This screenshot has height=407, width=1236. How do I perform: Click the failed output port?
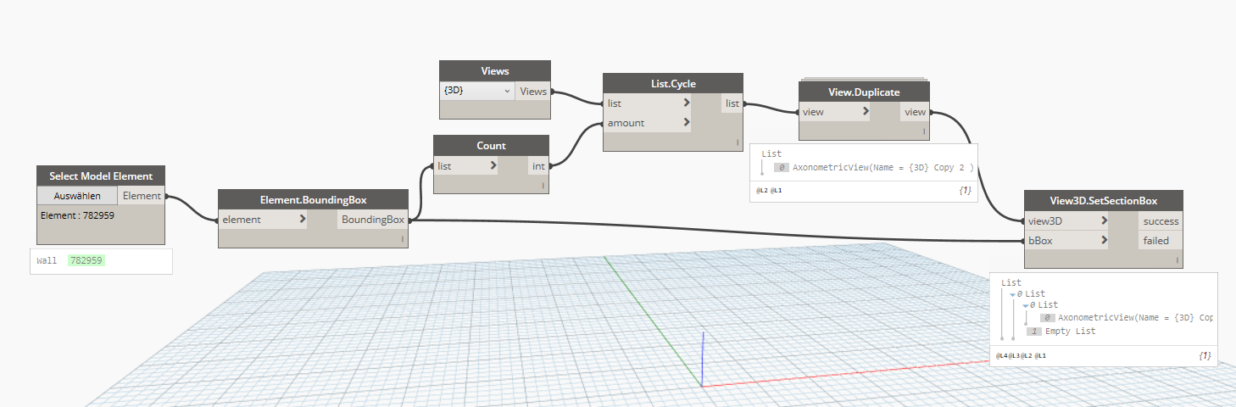[1161, 240]
